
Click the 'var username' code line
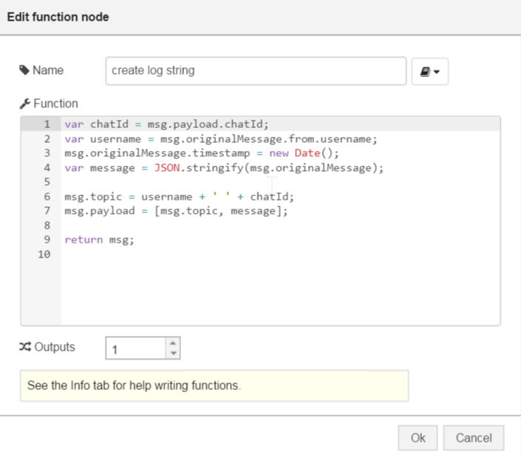[220, 139]
